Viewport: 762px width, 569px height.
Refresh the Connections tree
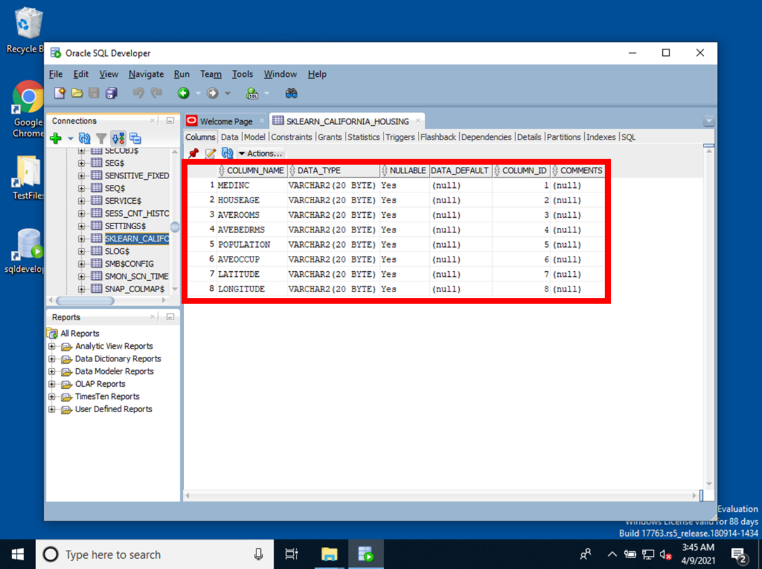coord(84,138)
